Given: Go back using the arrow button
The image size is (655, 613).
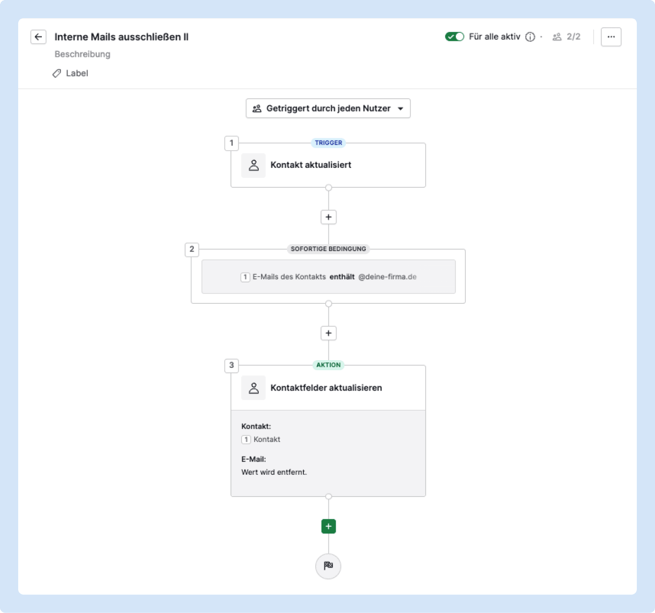Looking at the screenshot, I should coord(38,37).
